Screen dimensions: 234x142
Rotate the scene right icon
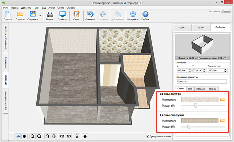(x=69, y=136)
